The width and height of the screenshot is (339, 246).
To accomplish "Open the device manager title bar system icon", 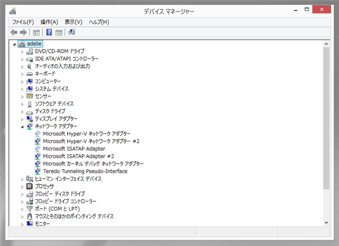I will pyautogui.click(x=13, y=11).
